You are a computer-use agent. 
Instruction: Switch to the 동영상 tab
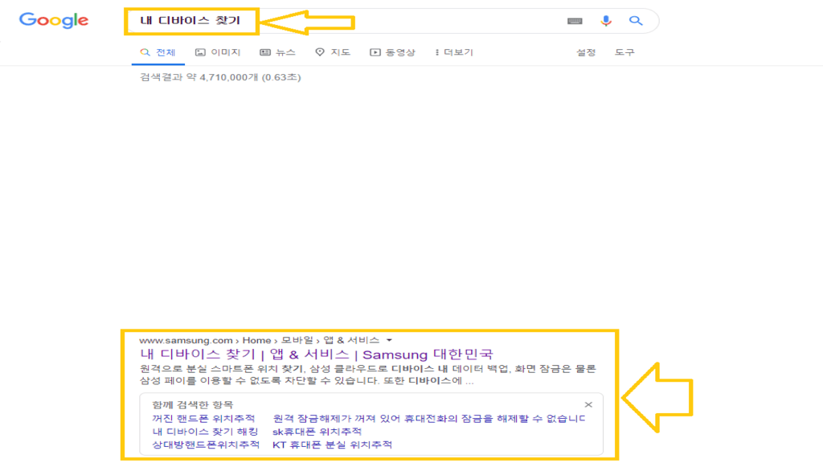click(392, 52)
